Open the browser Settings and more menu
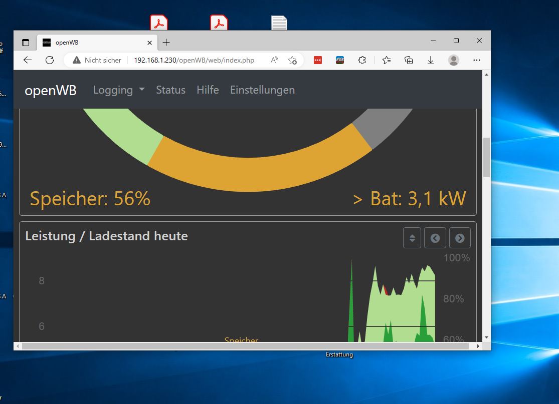Viewport: 559px width, 404px height. pyautogui.click(x=477, y=60)
